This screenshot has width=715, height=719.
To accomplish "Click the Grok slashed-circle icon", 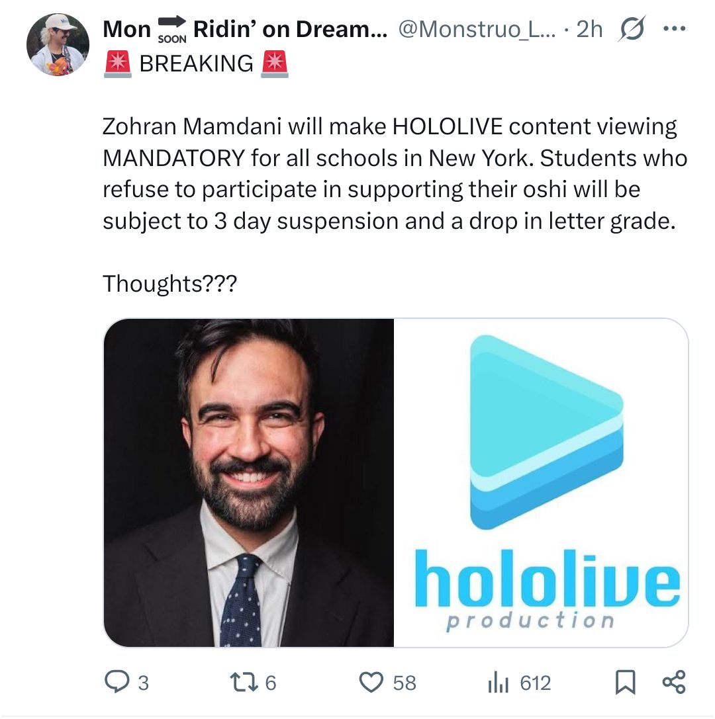I will [632, 29].
